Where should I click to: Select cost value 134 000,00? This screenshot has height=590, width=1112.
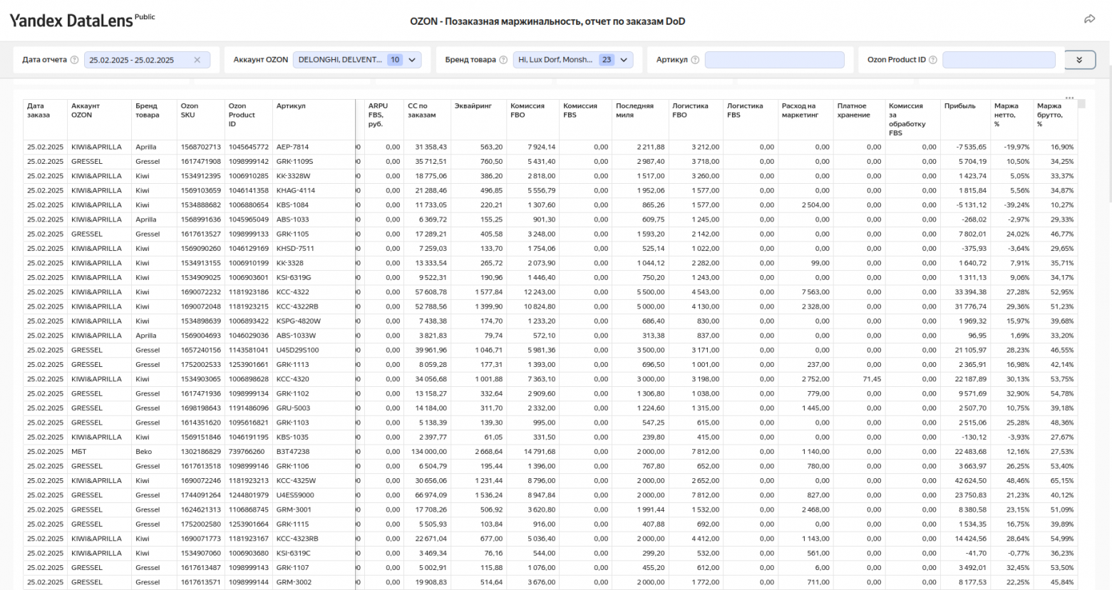click(427, 452)
